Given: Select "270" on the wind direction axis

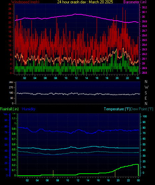Looking at the screenshot, I should tap(11, 88).
